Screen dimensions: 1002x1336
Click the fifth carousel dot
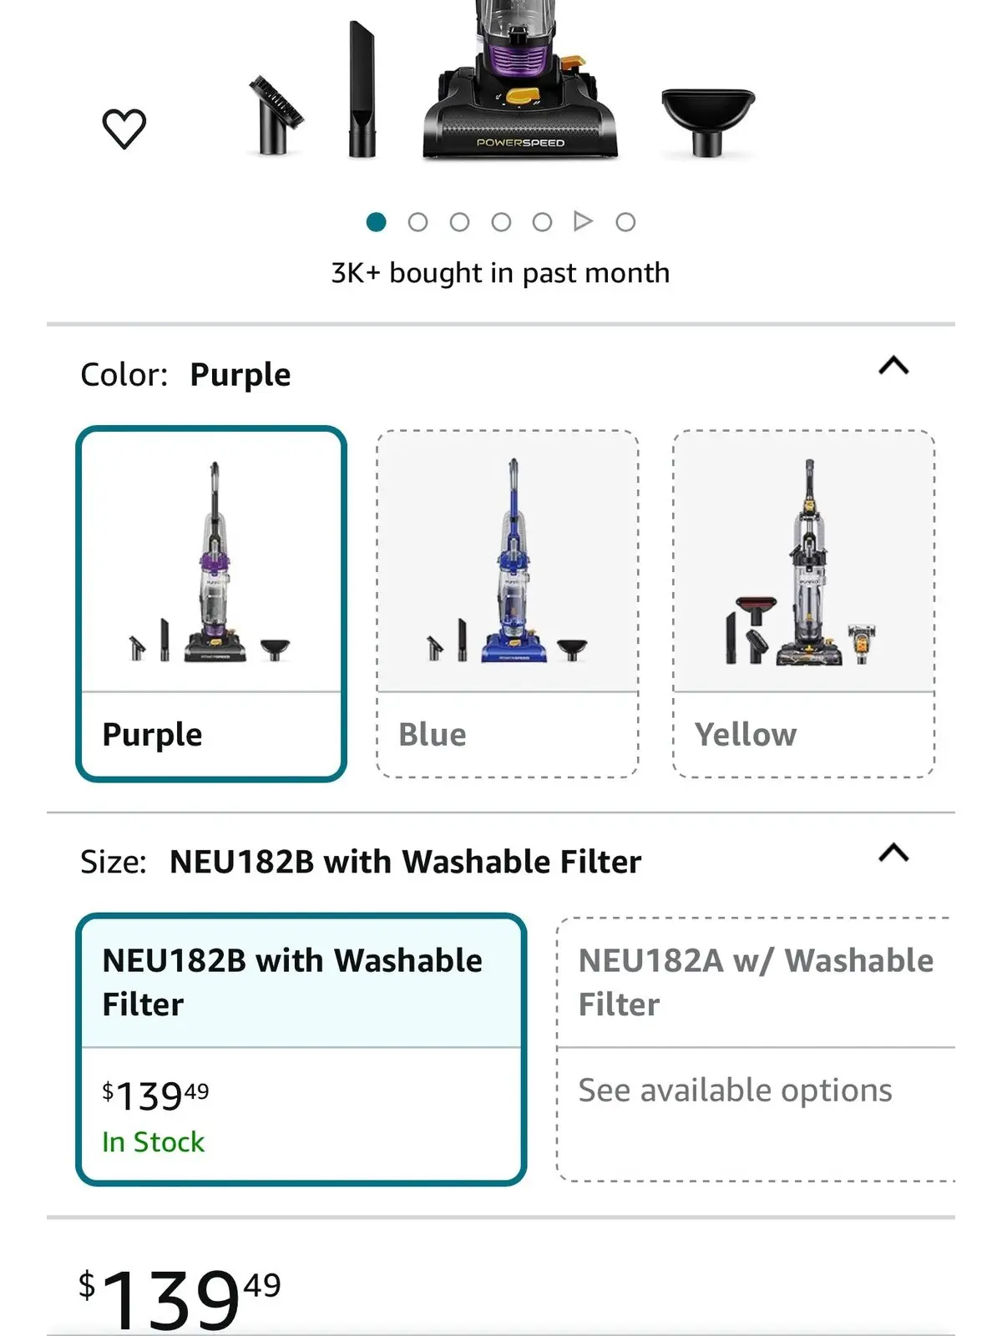point(542,222)
